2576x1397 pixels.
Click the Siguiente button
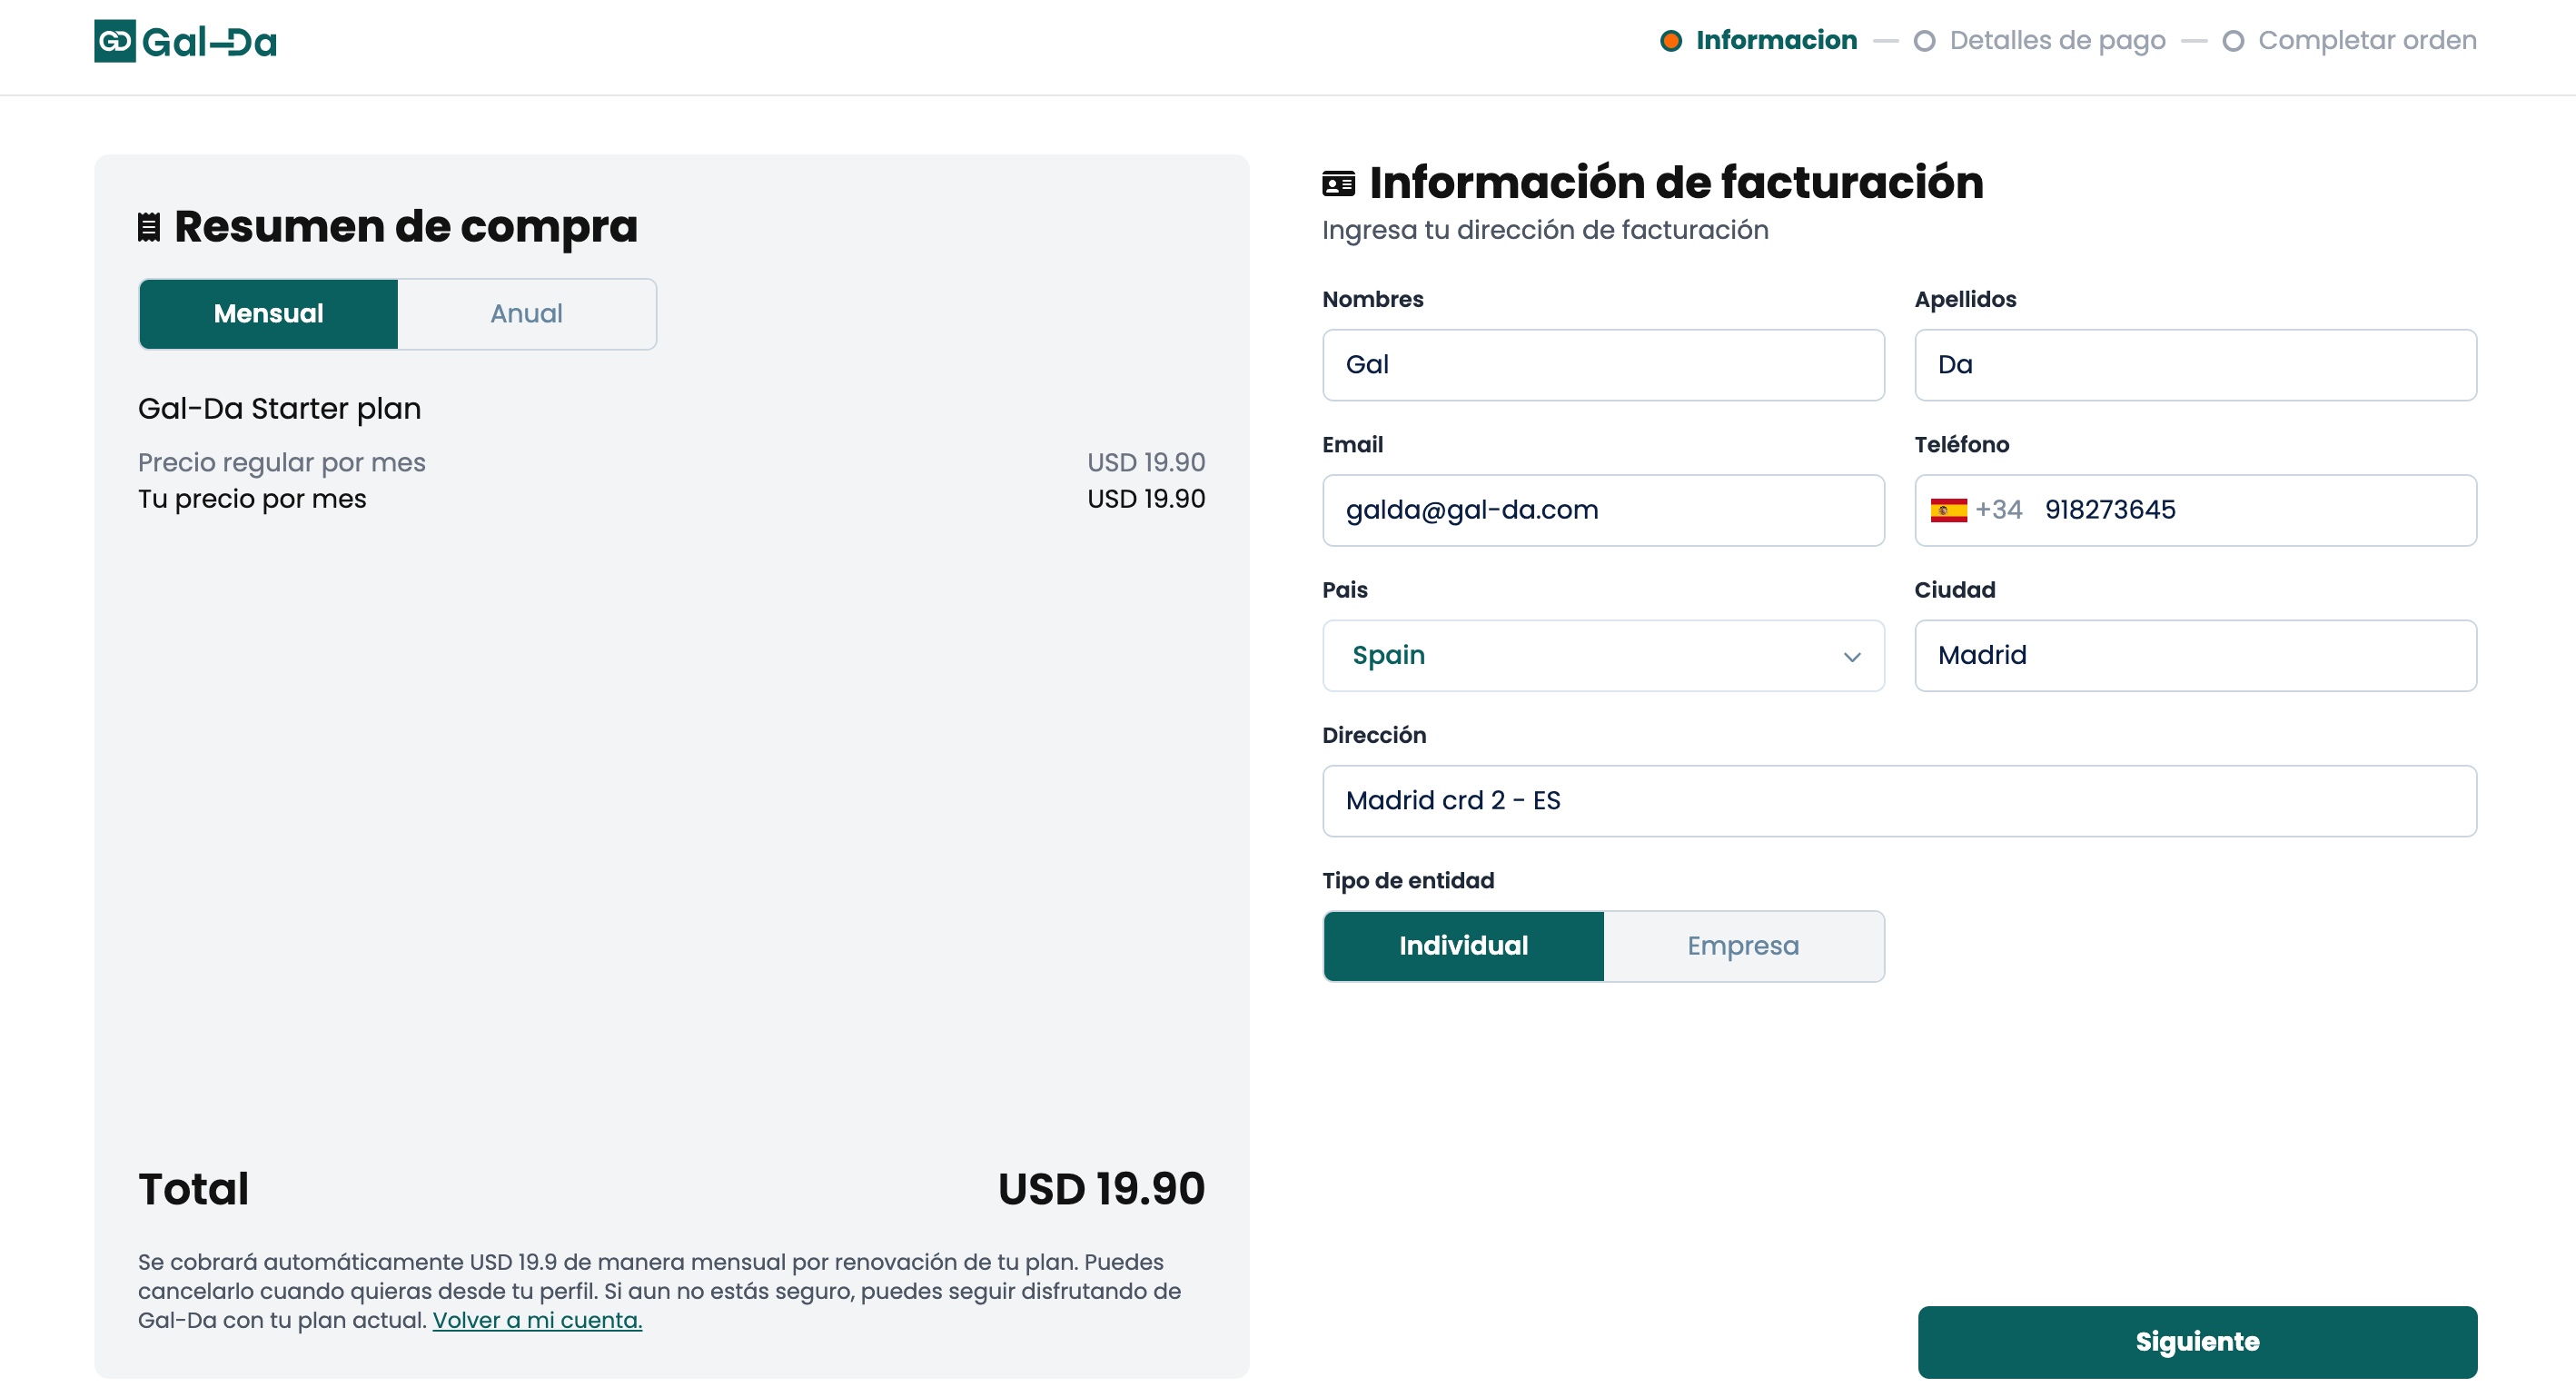(x=2197, y=1342)
